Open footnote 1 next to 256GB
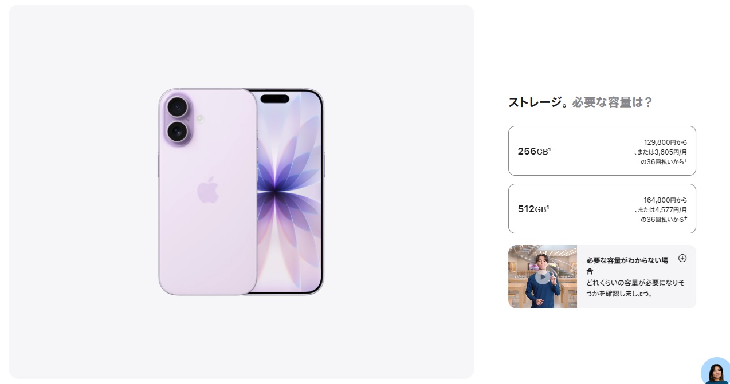 pyautogui.click(x=550, y=149)
